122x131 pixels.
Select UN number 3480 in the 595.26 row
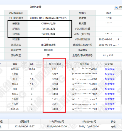pyautogui.click(x=55, y=109)
